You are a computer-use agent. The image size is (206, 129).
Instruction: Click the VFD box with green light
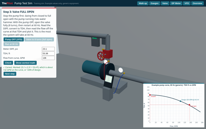tap(96, 42)
